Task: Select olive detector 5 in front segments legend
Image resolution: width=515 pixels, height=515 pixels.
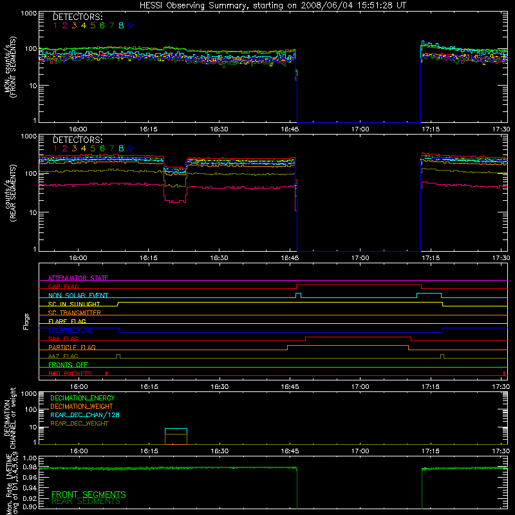Action: pos(93,26)
